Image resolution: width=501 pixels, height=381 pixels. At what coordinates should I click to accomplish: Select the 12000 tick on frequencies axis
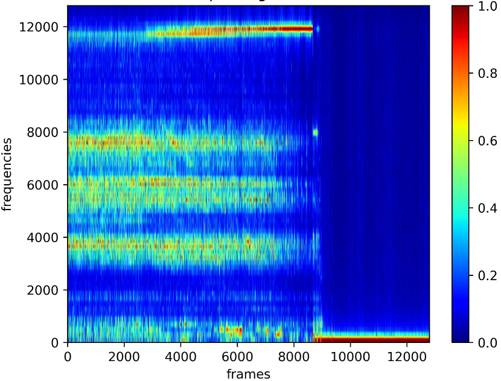[39, 27]
